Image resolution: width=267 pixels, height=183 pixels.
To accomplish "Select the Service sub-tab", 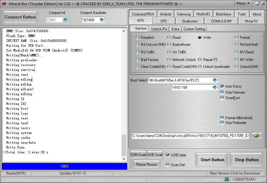I will pos(140,28).
